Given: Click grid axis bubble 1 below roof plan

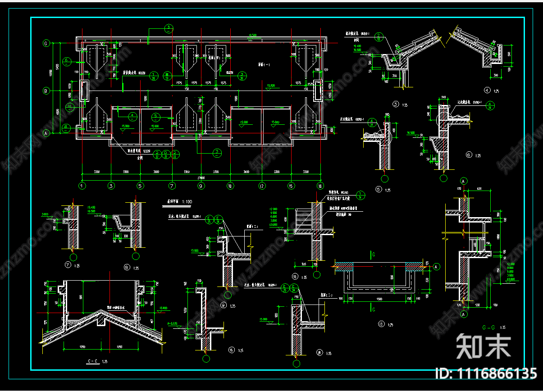Looking at the screenshot, I should pyautogui.click(x=82, y=186).
